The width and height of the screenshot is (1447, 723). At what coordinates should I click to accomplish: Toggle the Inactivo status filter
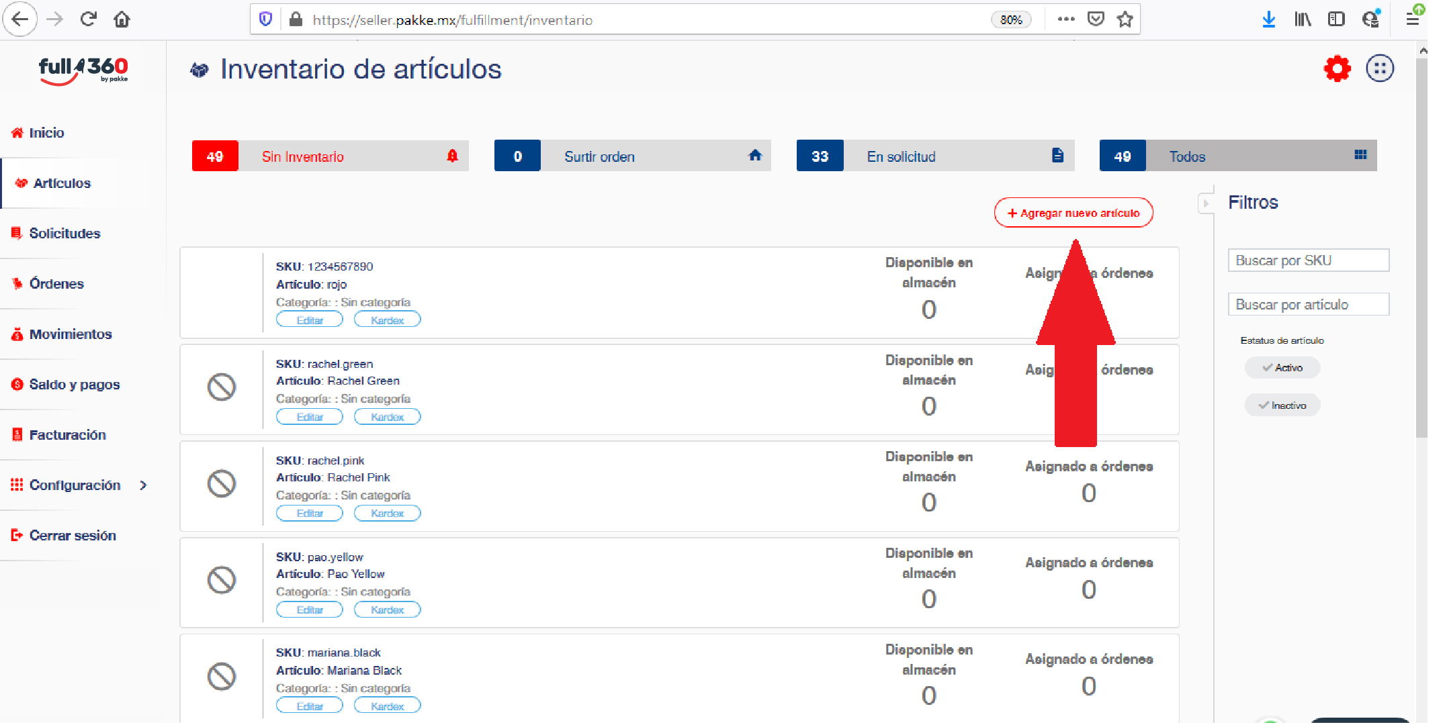(1282, 405)
